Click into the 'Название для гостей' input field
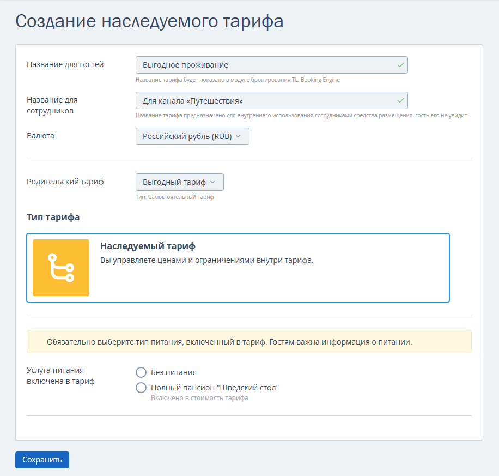499x476 pixels. click(x=271, y=65)
